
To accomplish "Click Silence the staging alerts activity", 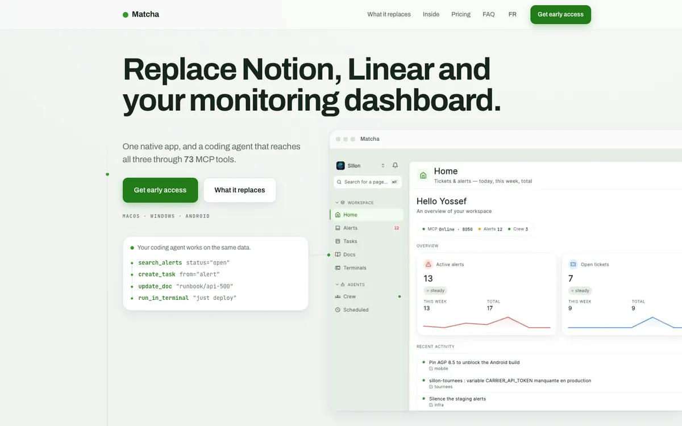I will (x=458, y=399).
